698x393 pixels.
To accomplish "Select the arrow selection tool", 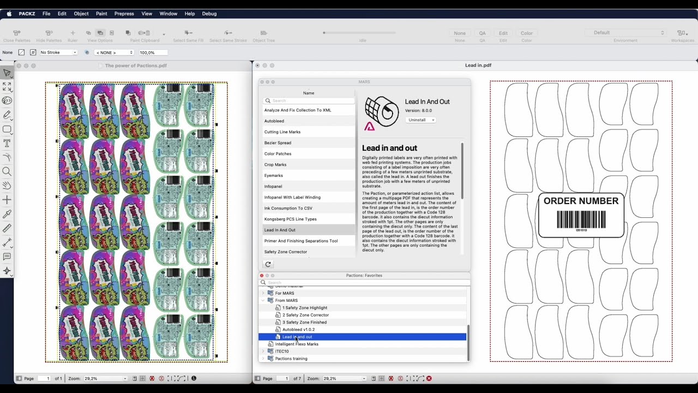I will pos(7,73).
